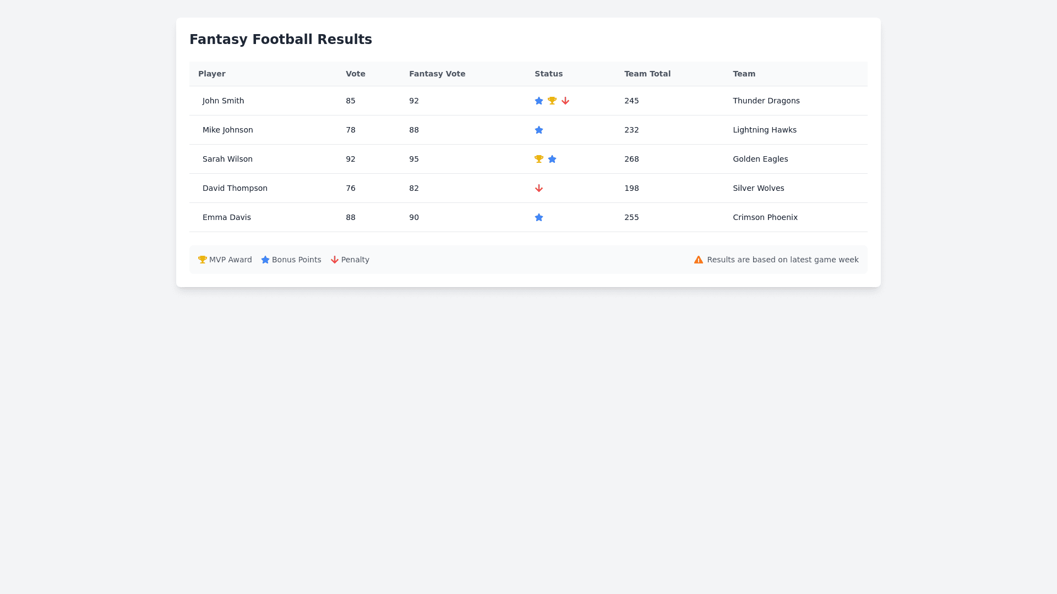Click David Thompson's penalty arrow icon
Viewport: 1057px width, 594px height.
[x=539, y=188]
